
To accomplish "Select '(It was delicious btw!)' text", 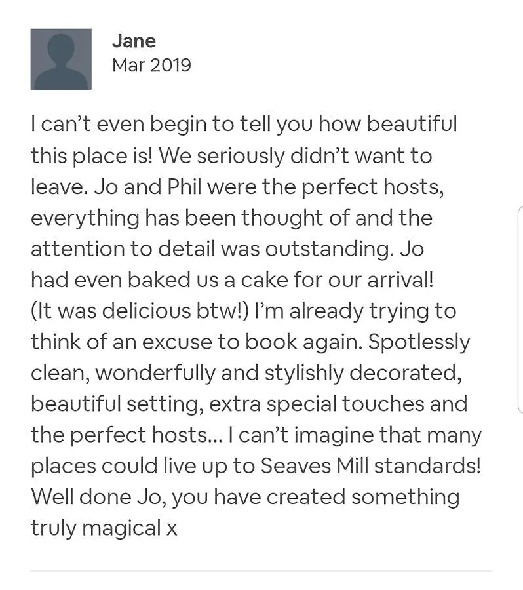I will (x=140, y=311).
